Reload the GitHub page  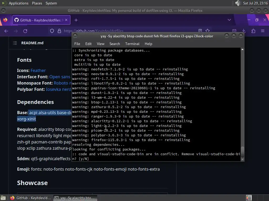25,31
